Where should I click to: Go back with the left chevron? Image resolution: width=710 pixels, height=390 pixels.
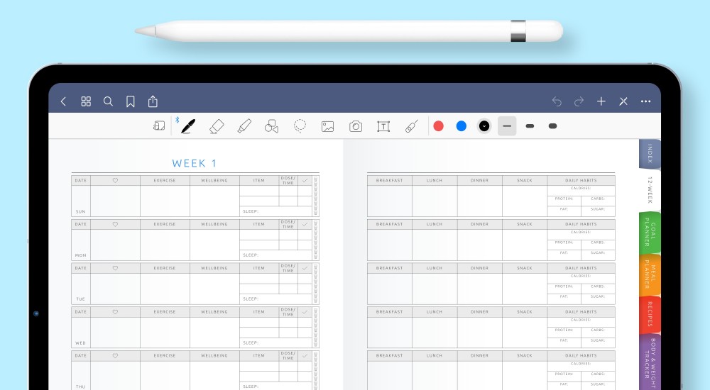point(63,101)
